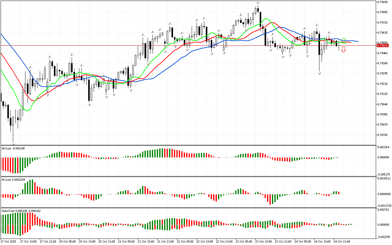The image size is (392, 245).
Task: Click the "24 Oct 21:00" time axis label
Action: point(342,241)
